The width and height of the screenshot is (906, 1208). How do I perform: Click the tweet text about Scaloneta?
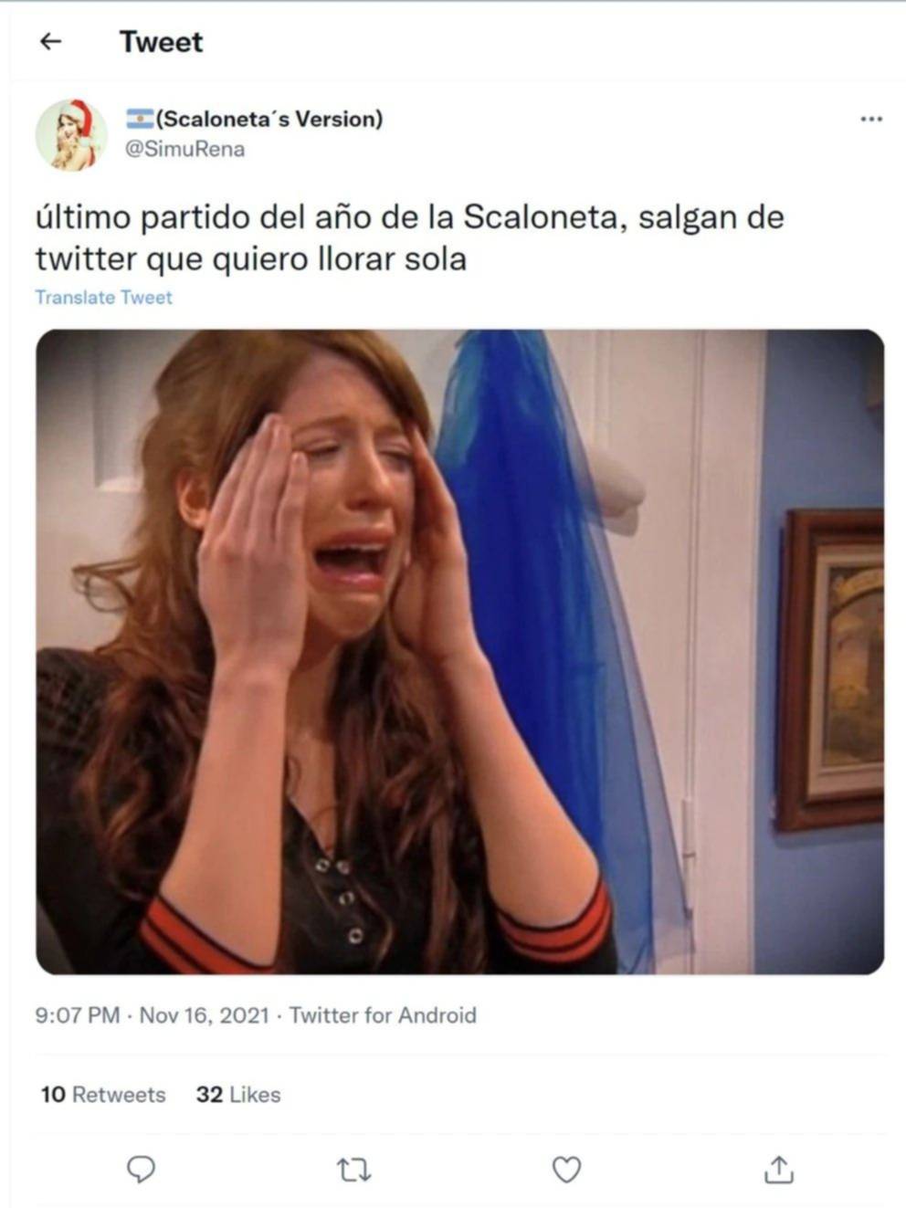[x=409, y=238]
